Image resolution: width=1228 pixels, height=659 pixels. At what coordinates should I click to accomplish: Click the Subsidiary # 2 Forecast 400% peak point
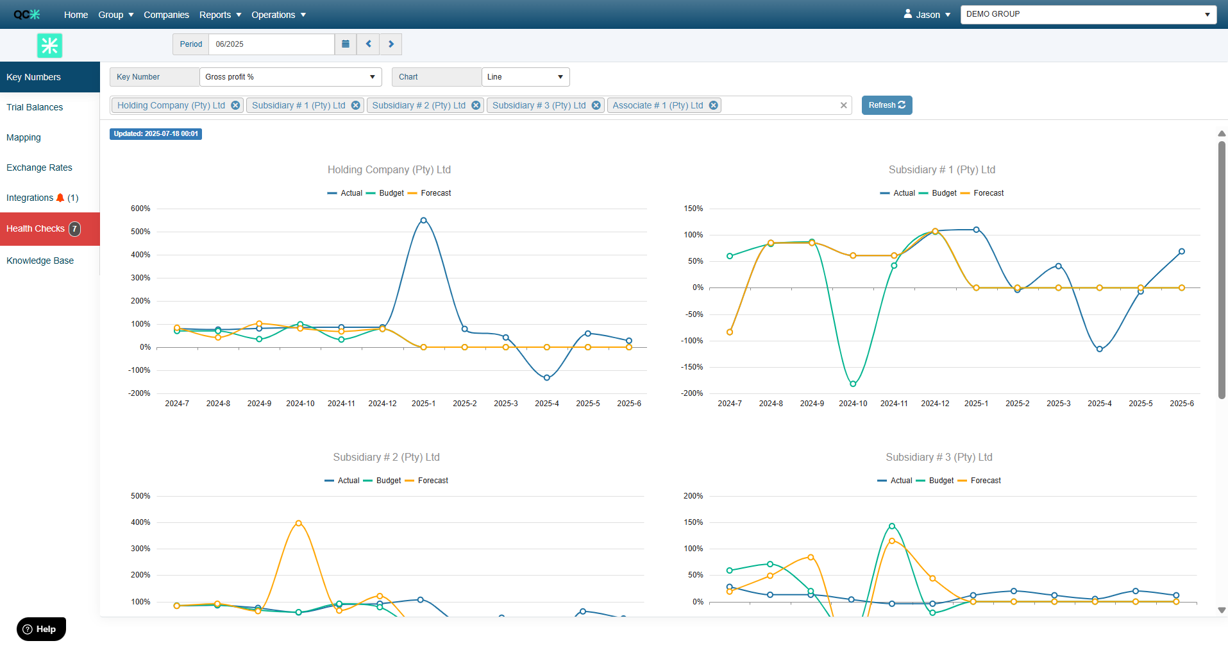(299, 523)
